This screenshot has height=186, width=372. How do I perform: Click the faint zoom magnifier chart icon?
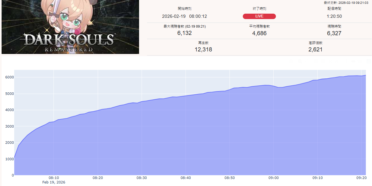(300, 61)
